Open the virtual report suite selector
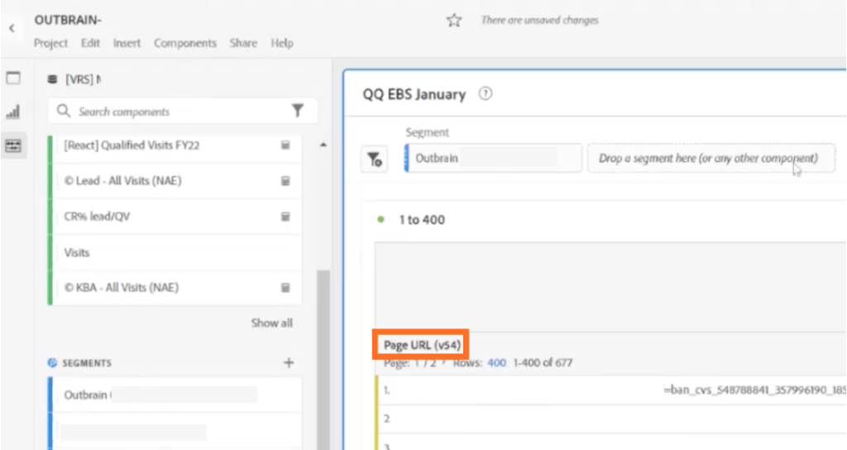Viewport: 847px width, 450px height. point(81,79)
